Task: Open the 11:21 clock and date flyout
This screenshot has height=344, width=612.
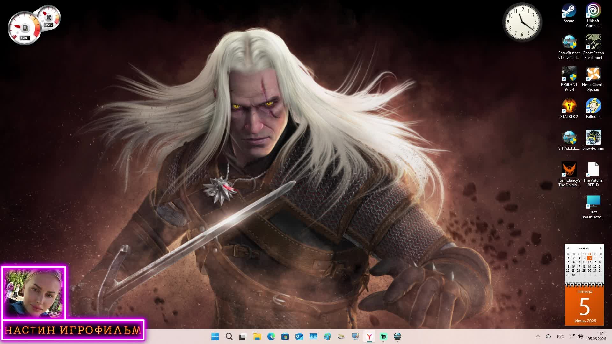Action: (x=597, y=336)
